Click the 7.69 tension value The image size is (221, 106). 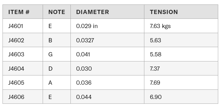point(155,83)
